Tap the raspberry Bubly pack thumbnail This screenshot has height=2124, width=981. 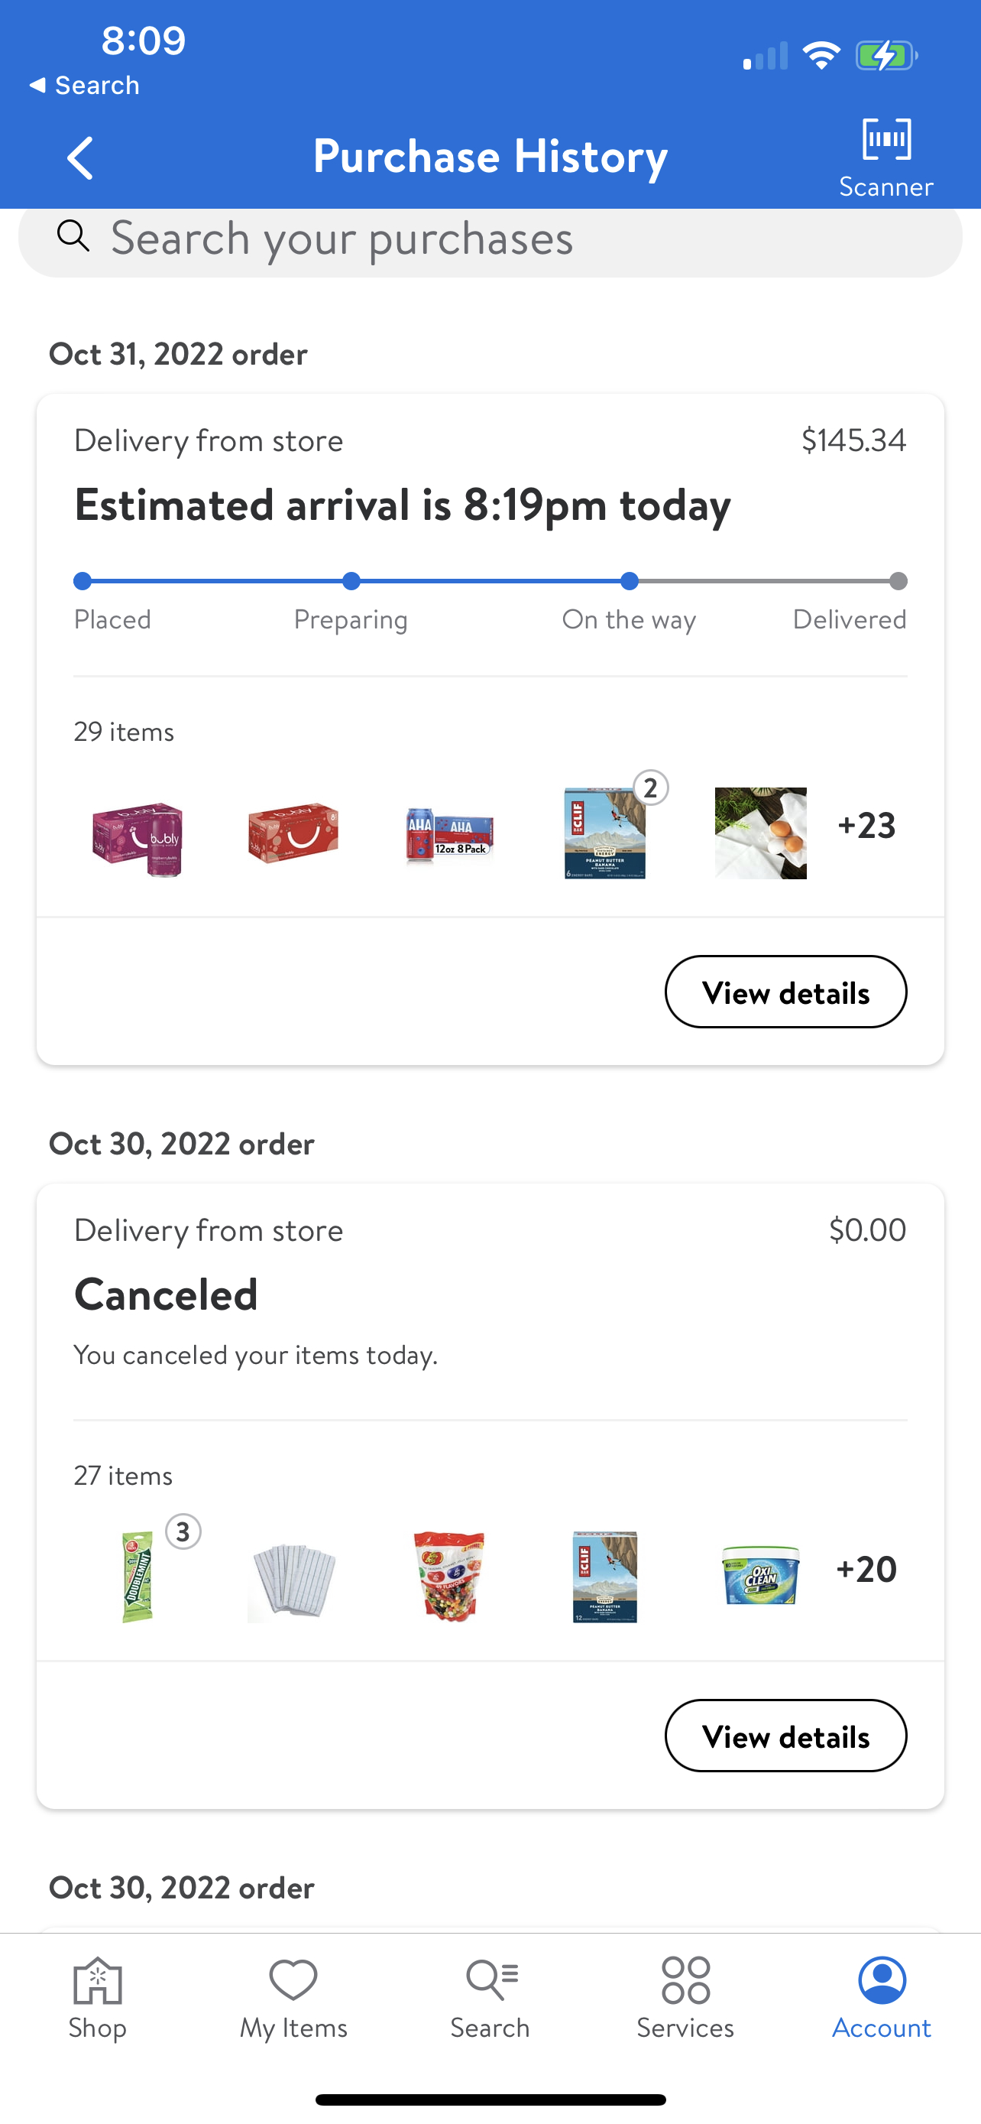[138, 835]
